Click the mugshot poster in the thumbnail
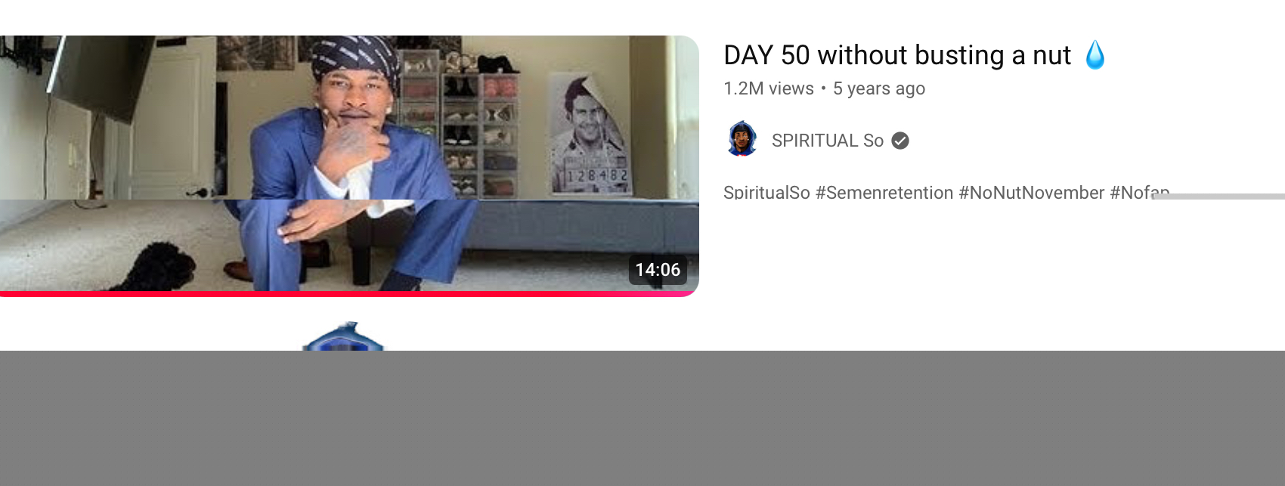Image resolution: width=1285 pixels, height=486 pixels. pyautogui.click(x=589, y=135)
